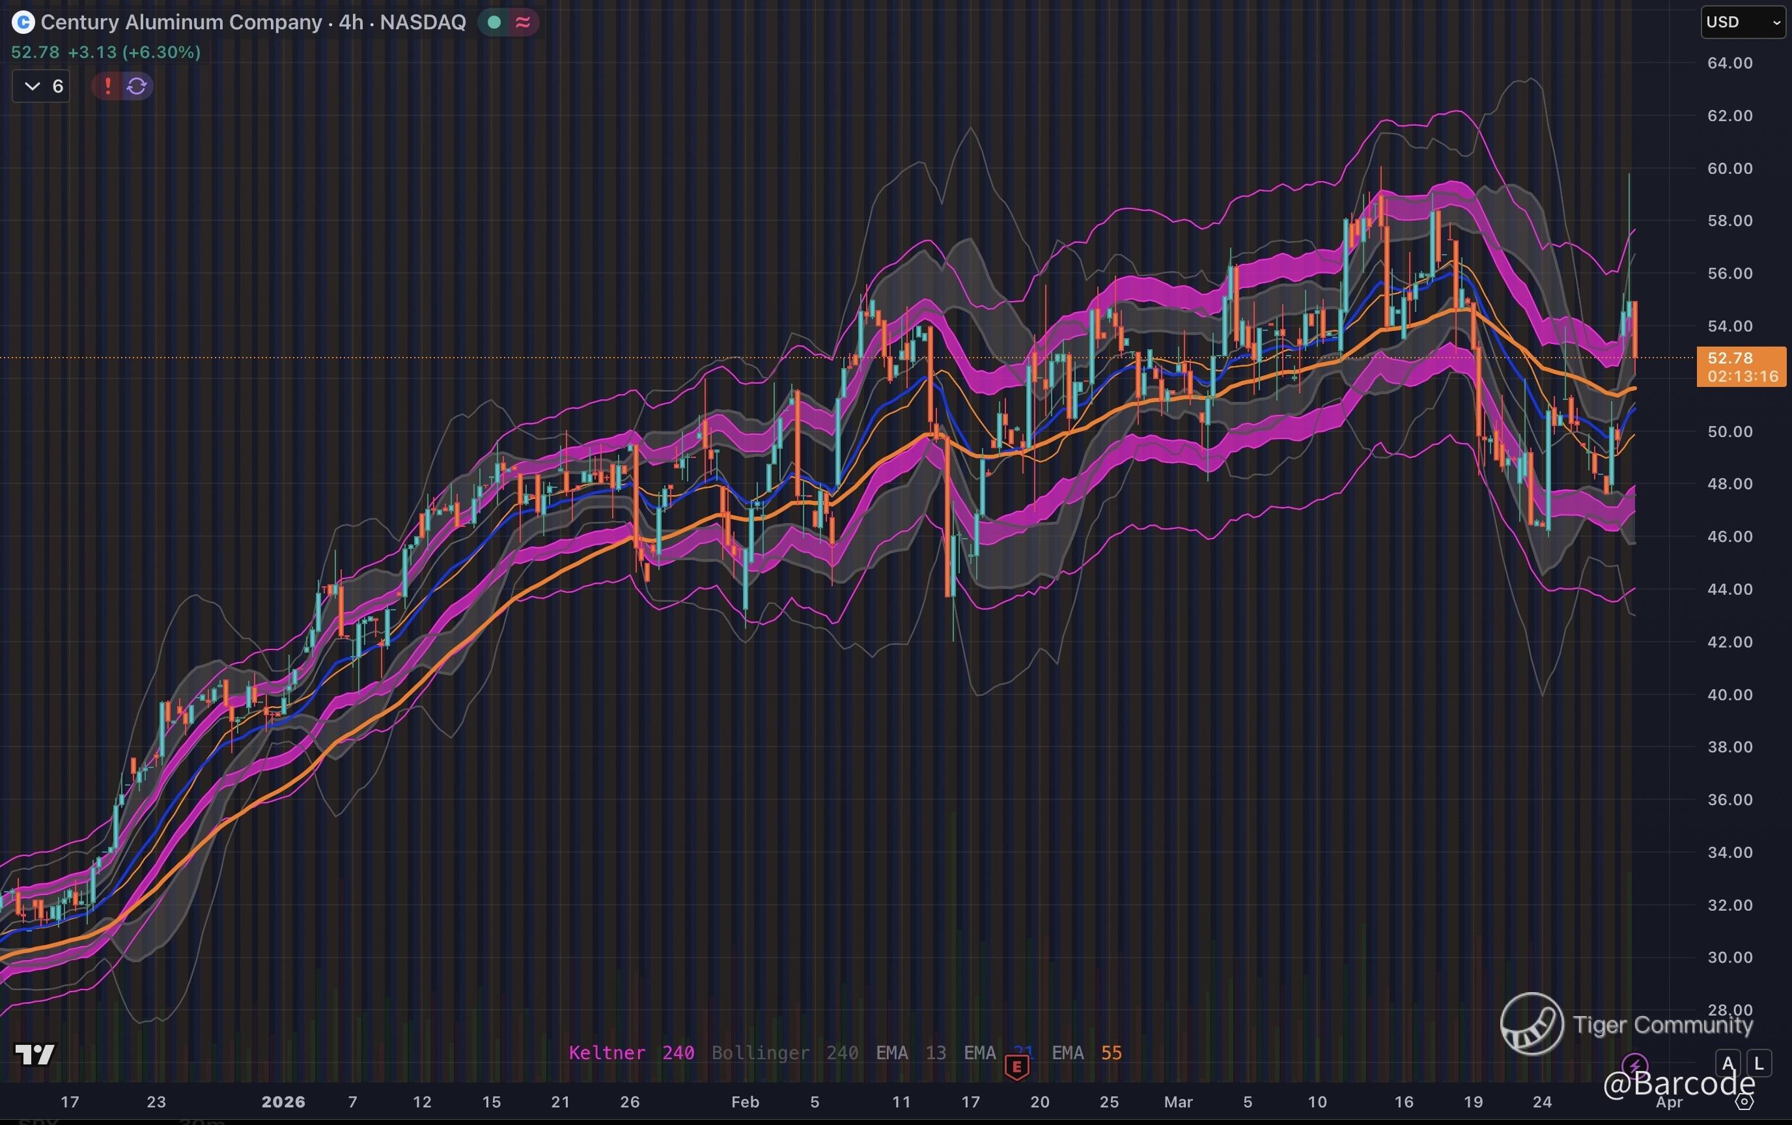Click the purple lightning bolt icon

coord(1634,1066)
